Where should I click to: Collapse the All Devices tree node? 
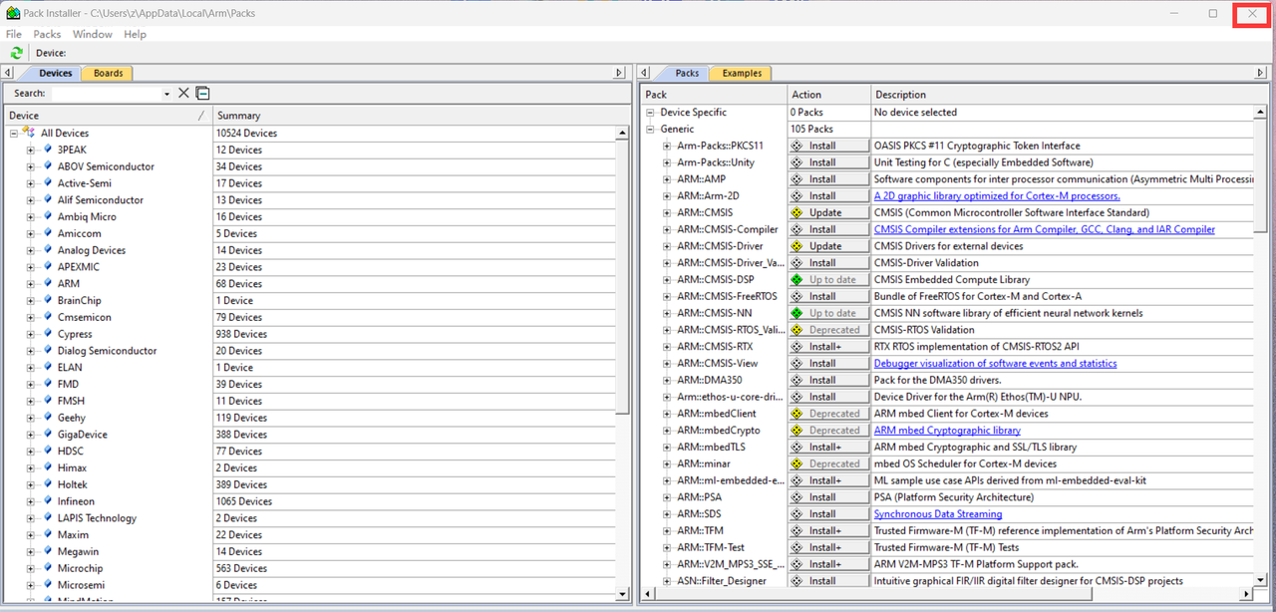tap(14, 133)
